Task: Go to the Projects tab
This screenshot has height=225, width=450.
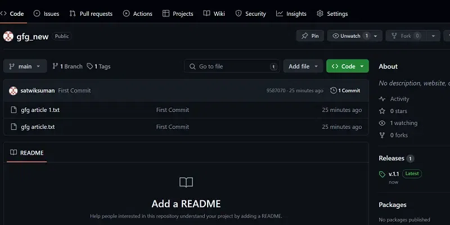Action: [x=178, y=13]
